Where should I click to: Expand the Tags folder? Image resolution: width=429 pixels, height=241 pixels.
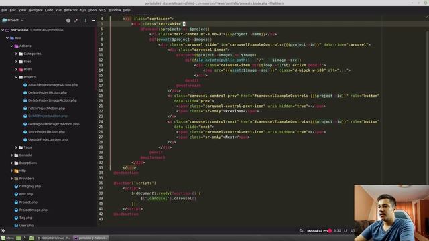16,147
